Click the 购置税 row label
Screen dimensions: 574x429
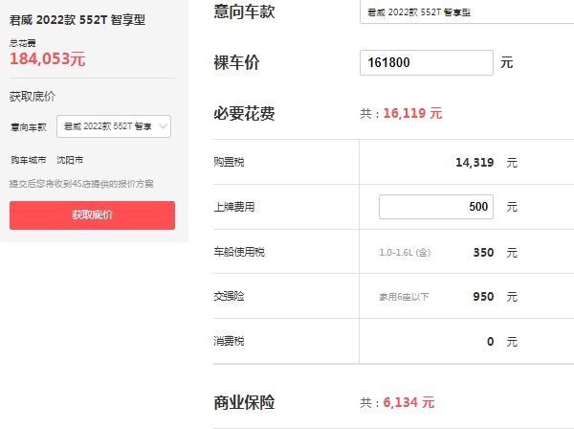click(x=230, y=163)
